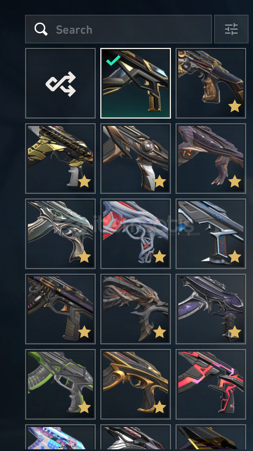This screenshot has width=253, height=451.
Task: Toggle favorite star on gold camo Champions skin
Action: (84, 181)
